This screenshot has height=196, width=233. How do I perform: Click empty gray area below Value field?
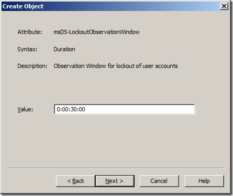115,141
